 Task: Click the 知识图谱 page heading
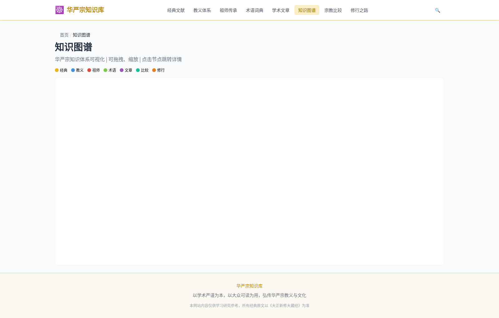(74, 47)
